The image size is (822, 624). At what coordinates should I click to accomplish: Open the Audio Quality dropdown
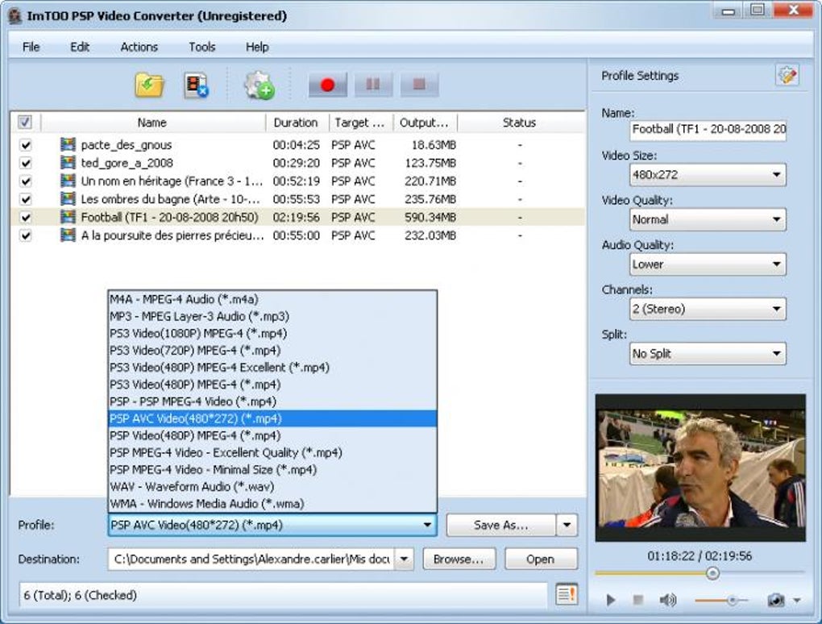(x=708, y=264)
